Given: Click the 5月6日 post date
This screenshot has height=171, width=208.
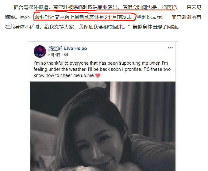Looking at the screenshot, I should (54, 55).
